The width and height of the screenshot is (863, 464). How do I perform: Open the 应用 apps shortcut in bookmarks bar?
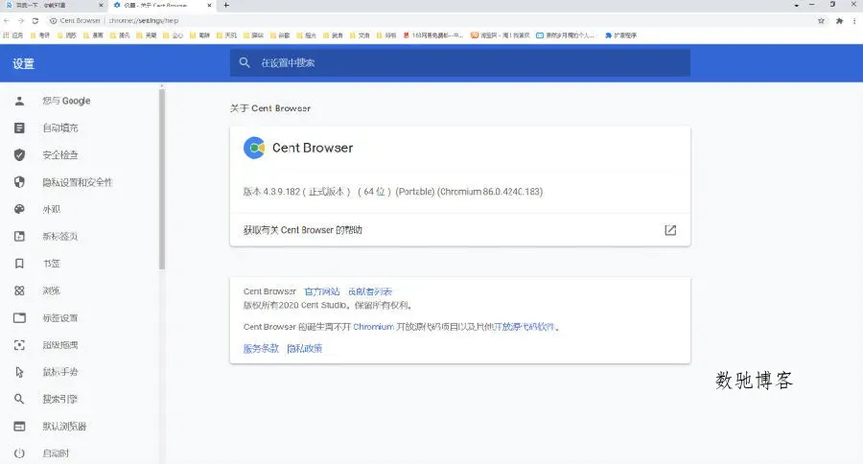click(x=13, y=35)
